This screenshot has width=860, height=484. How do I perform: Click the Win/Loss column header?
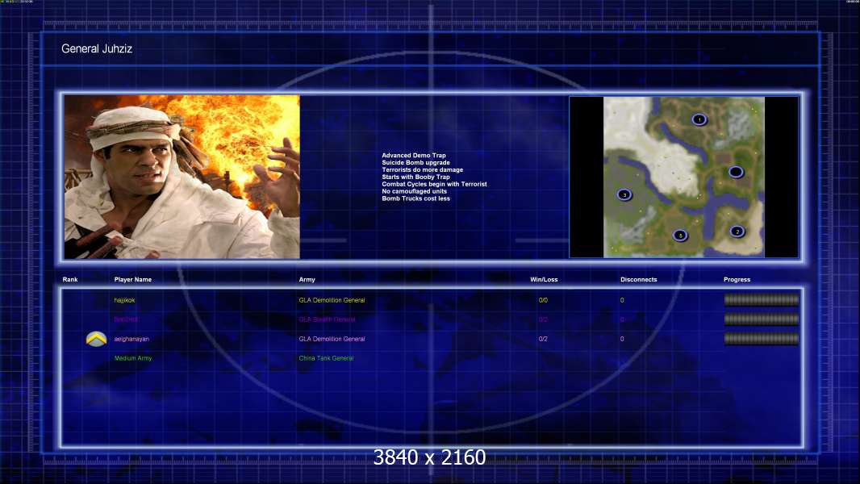pyautogui.click(x=544, y=280)
